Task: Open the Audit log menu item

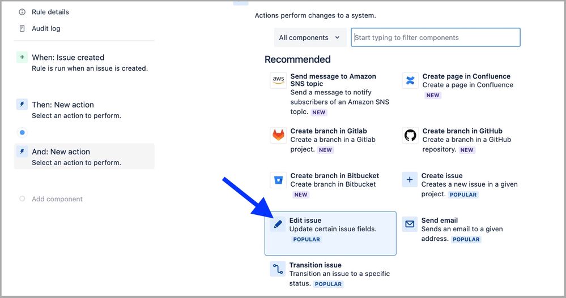Action: [46, 28]
